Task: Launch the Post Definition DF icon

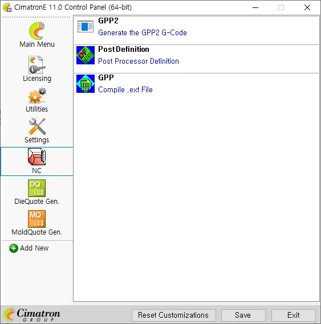Action: [86, 55]
